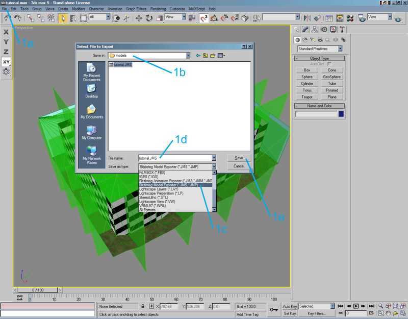Select the Cameras category icon
Screen dimensions: 408x319
(x=320, y=40)
